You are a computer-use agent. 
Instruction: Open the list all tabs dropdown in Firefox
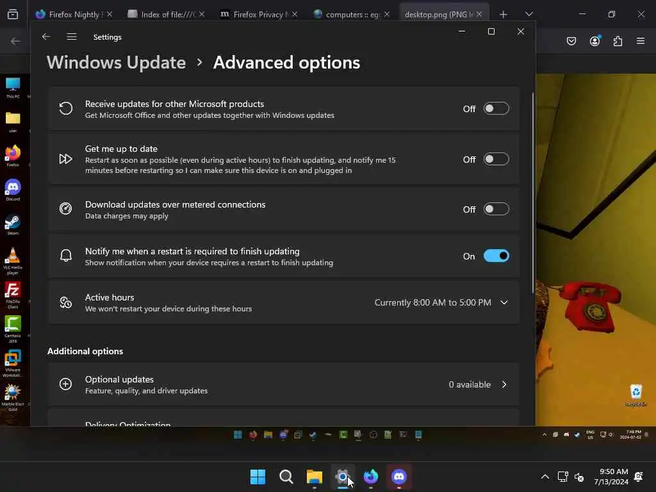pyautogui.click(x=529, y=14)
